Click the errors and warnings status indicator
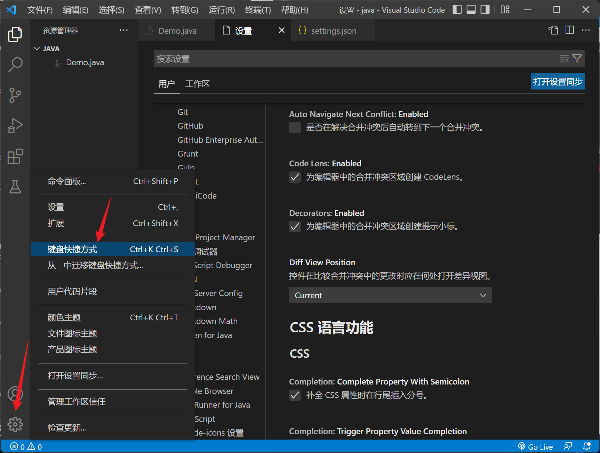Image resolution: width=600 pixels, height=453 pixels. coord(26,446)
